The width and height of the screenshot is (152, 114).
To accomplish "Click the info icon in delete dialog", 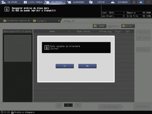I will (47, 48).
